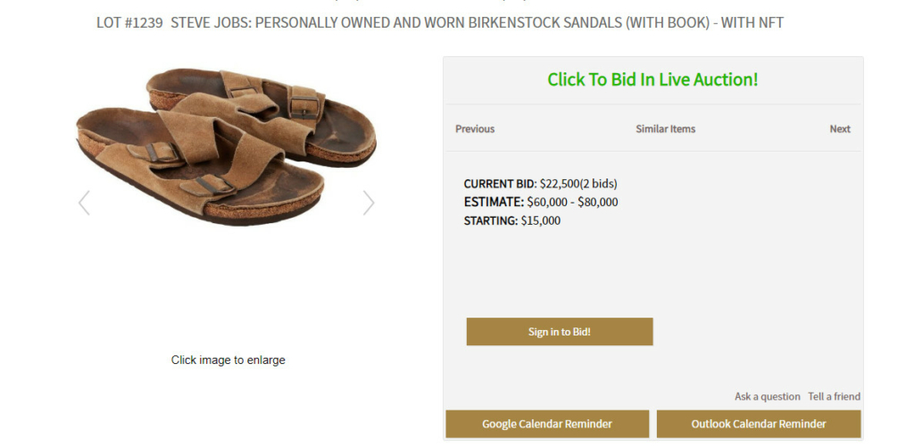
Task: Click the $22,500 current bid amount
Action: click(x=560, y=184)
